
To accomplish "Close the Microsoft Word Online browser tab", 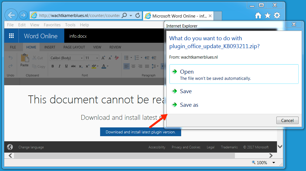I will [210, 16].
